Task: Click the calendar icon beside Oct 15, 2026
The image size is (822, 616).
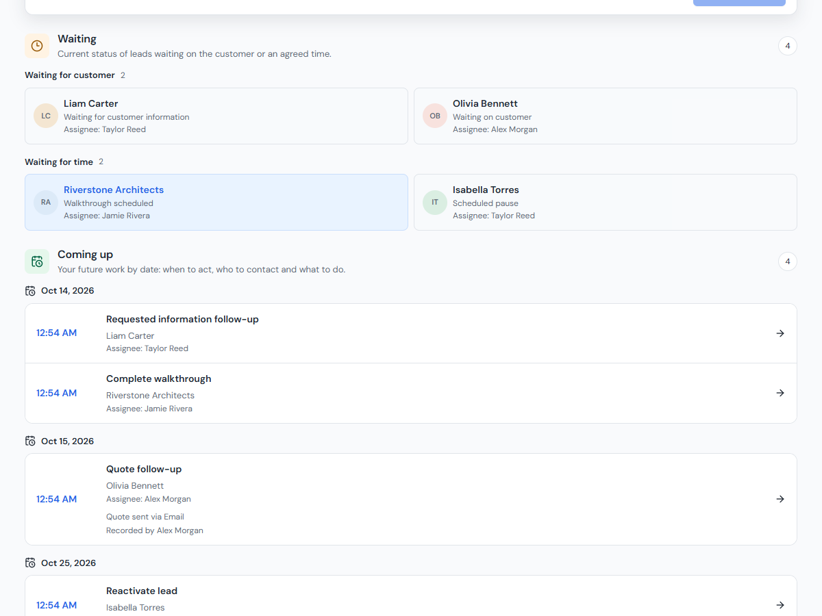Action: coord(30,441)
